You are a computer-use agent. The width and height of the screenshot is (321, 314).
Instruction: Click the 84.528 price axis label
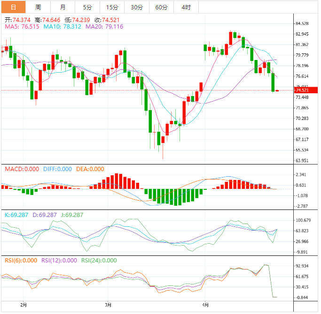302,23
